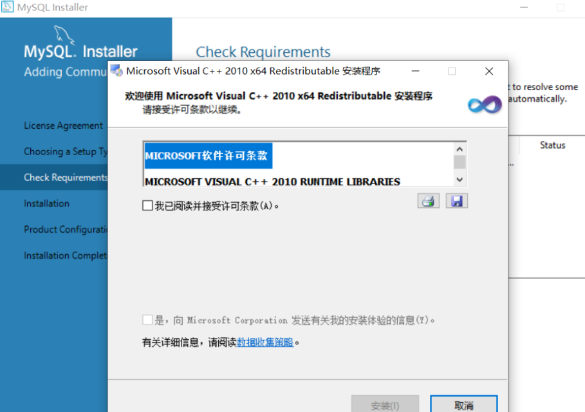This screenshot has height=412, width=585.
Task: Click the print license terms icon
Action: click(x=428, y=201)
